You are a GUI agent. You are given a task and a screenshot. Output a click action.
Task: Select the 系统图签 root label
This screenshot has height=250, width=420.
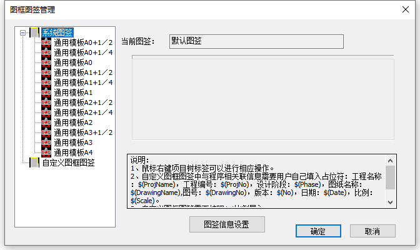57,32
